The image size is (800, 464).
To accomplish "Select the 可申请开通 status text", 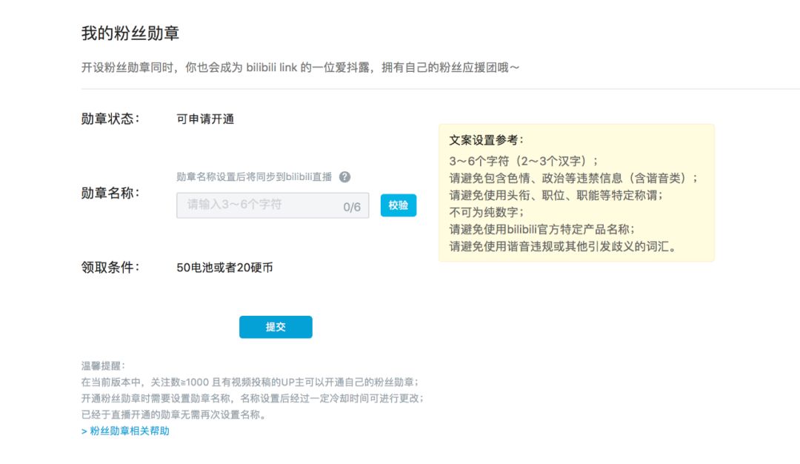I will coord(205,119).
